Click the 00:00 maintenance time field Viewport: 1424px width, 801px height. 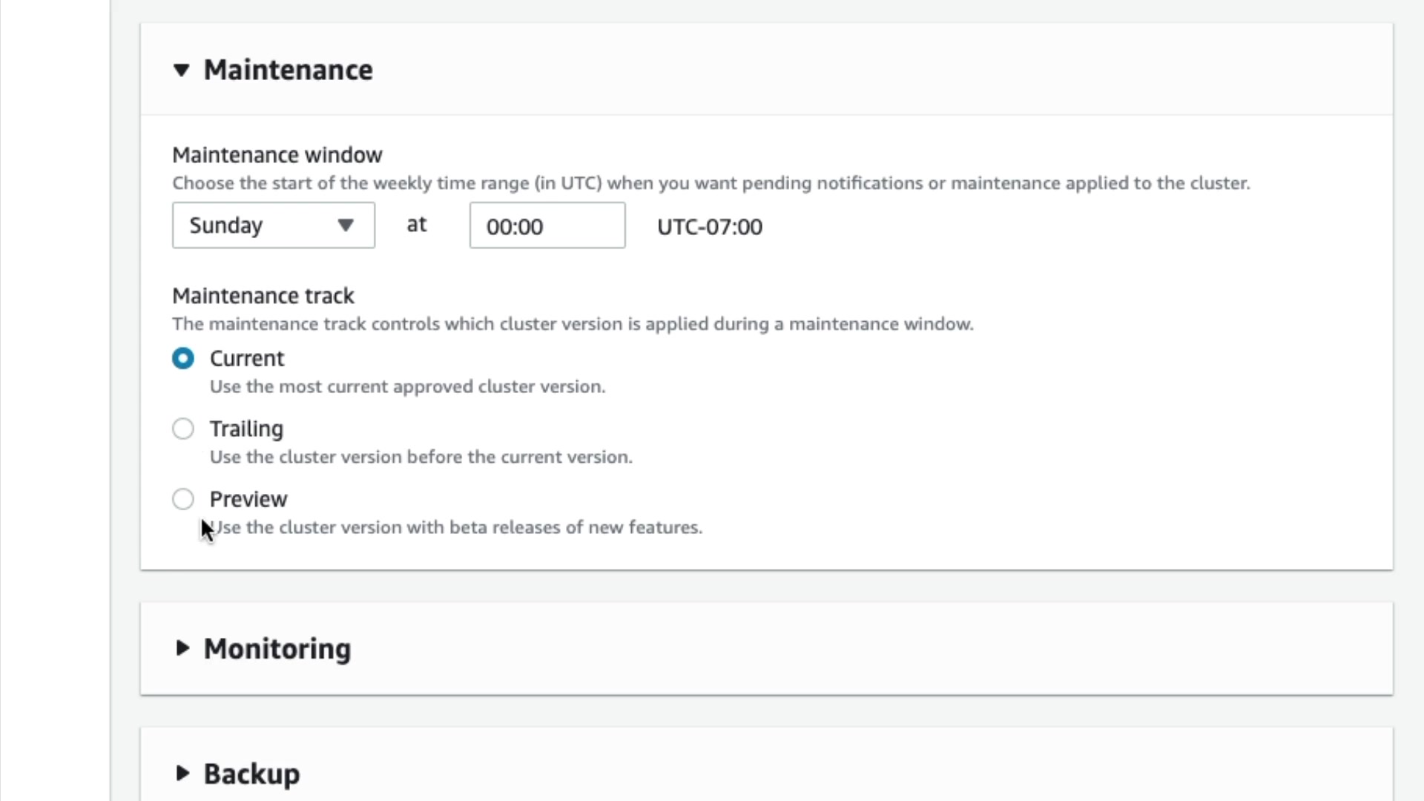click(x=547, y=226)
